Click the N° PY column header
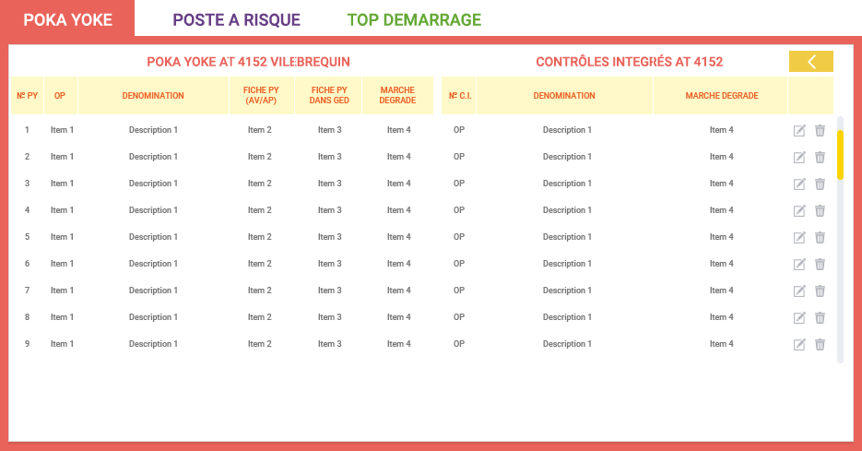This screenshot has height=451, width=862. coord(28,96)
